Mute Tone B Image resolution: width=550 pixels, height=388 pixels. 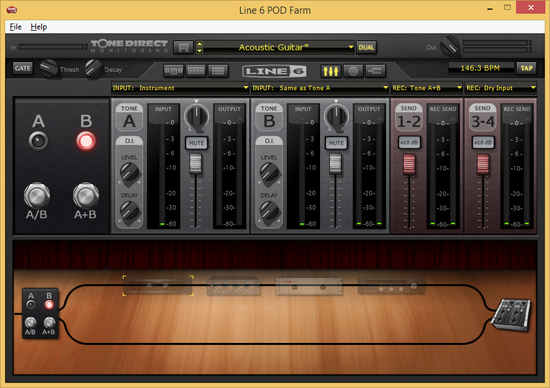(336, 142)
